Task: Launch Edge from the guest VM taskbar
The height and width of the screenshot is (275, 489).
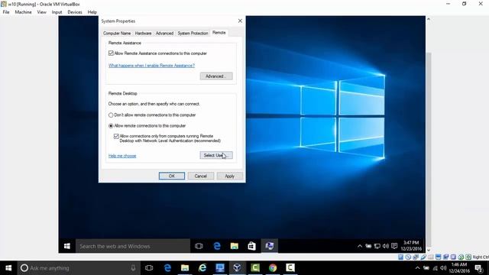Action: pos(217,246)
